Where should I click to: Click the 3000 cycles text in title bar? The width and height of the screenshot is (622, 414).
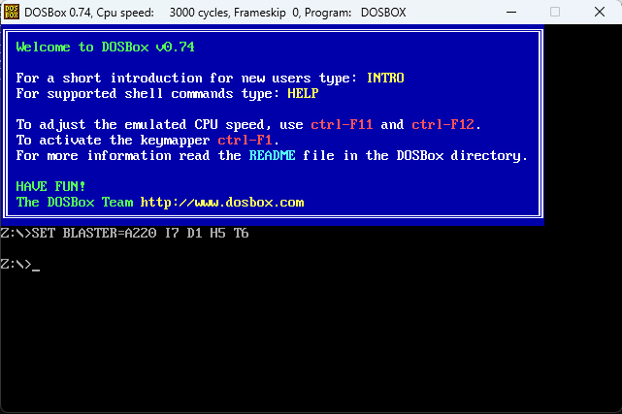pyautogui.click(x=200, y=13)
